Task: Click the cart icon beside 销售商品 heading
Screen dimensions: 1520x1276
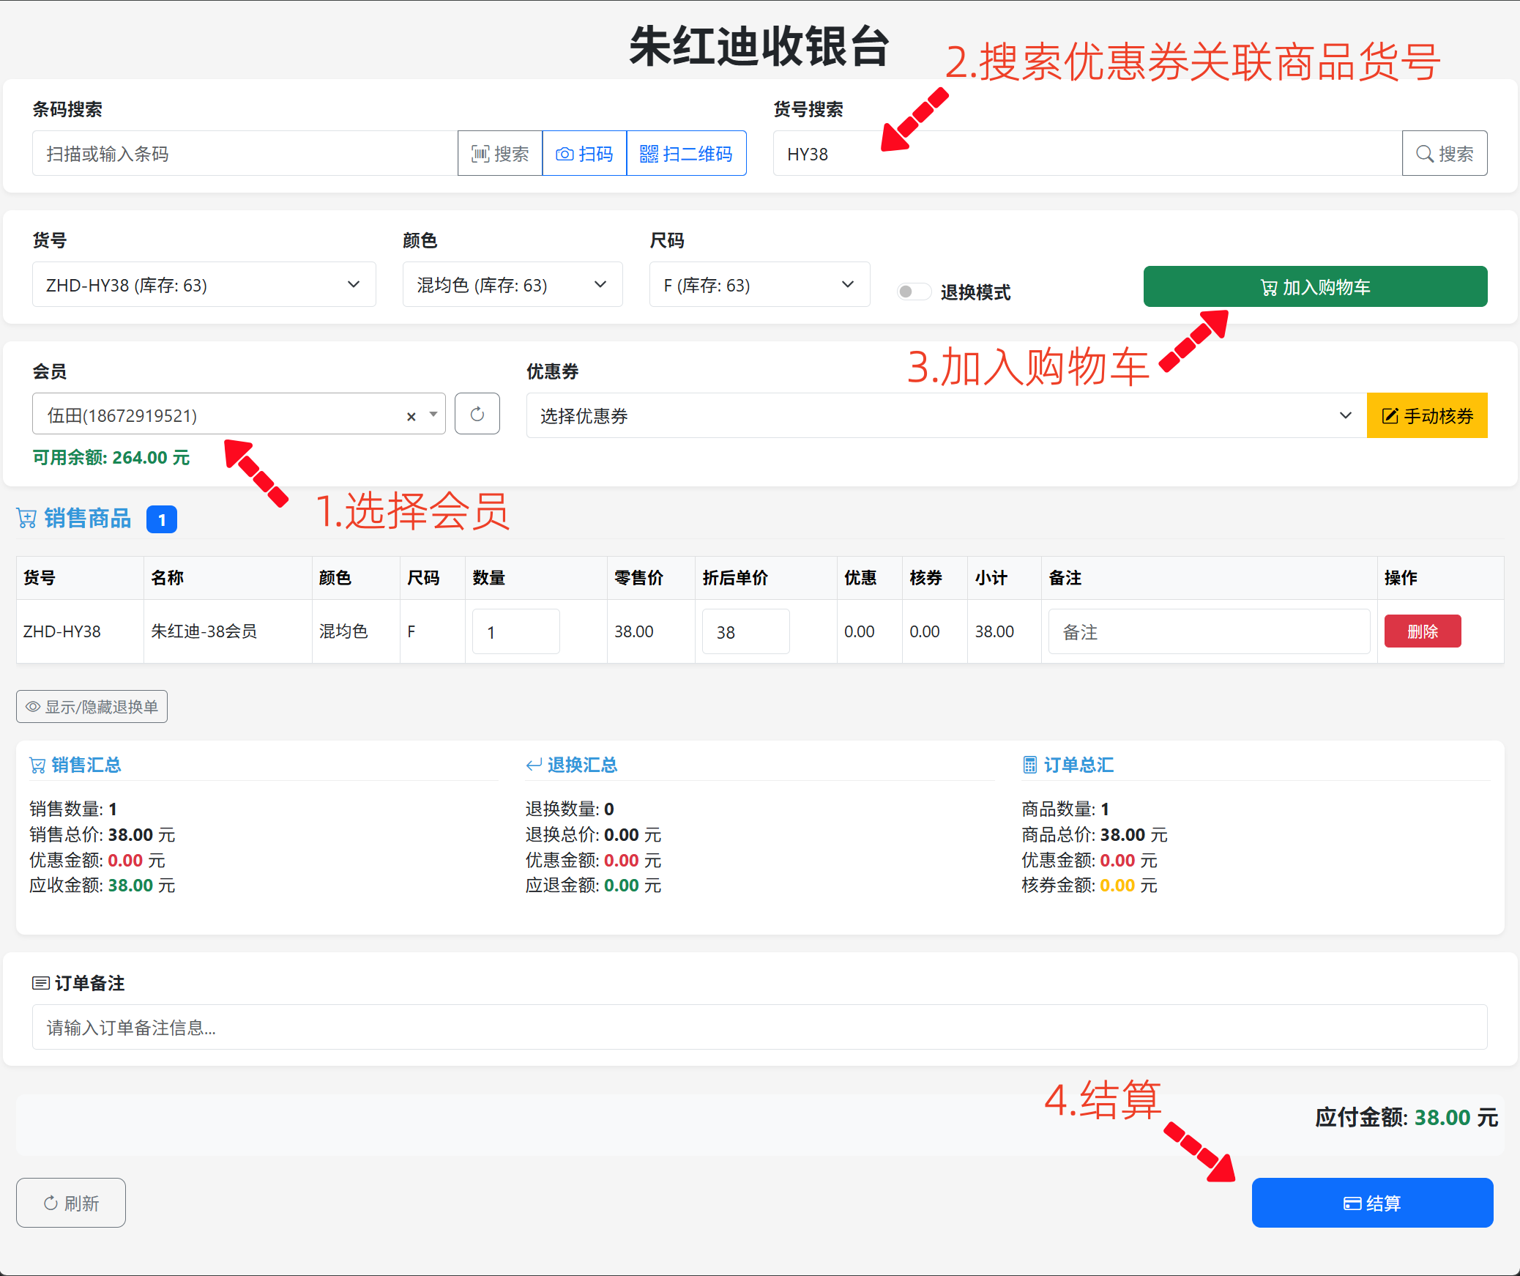Action: [x=26, y=518]
